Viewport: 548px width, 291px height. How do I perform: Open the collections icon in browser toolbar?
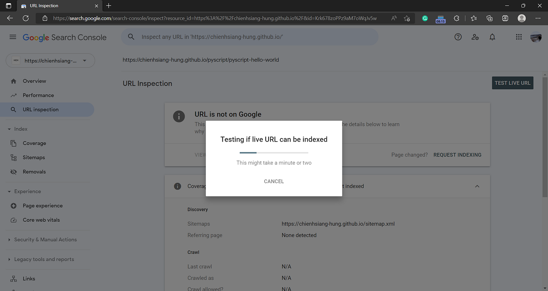pyautogui.click(x=489, y=18)
